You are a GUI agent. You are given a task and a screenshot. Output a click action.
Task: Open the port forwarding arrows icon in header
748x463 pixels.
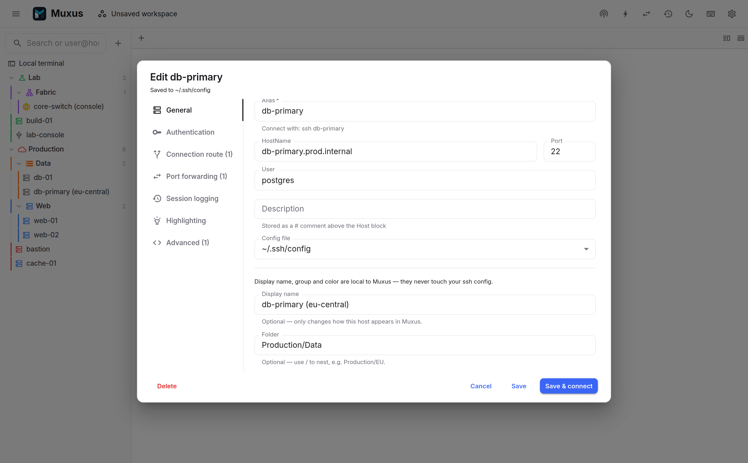[x=647, y=14]
